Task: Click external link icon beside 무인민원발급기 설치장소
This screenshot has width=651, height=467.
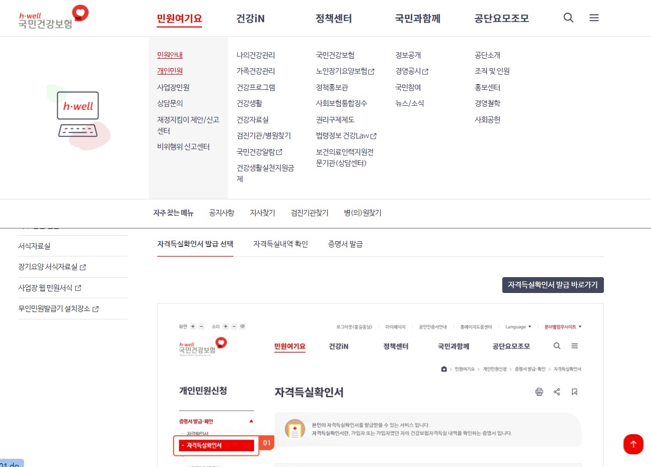Action: coord(96,309)
